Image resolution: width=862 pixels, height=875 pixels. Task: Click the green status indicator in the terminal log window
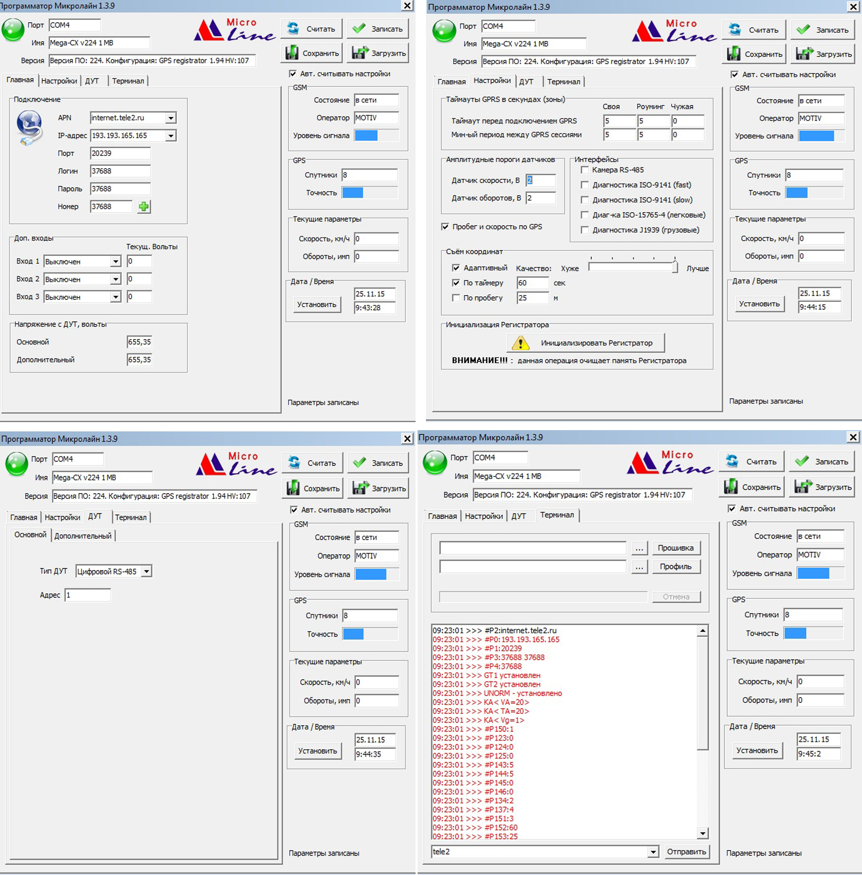(435, 462)
